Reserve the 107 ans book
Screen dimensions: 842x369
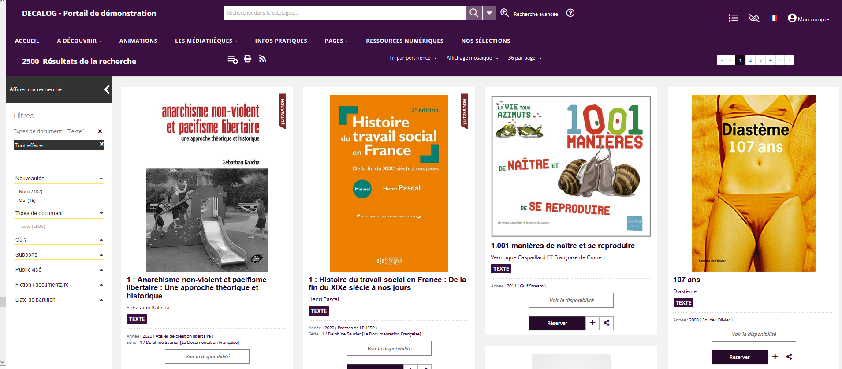click(739, 357)
